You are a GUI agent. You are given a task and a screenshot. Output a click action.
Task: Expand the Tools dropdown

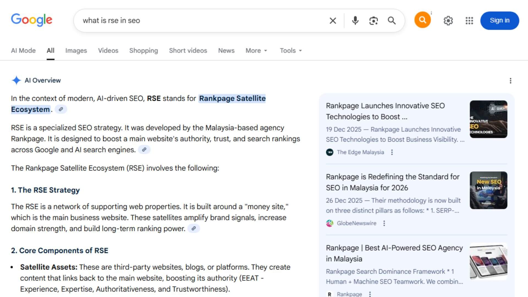pyautogui.click(x=291, y=51)
